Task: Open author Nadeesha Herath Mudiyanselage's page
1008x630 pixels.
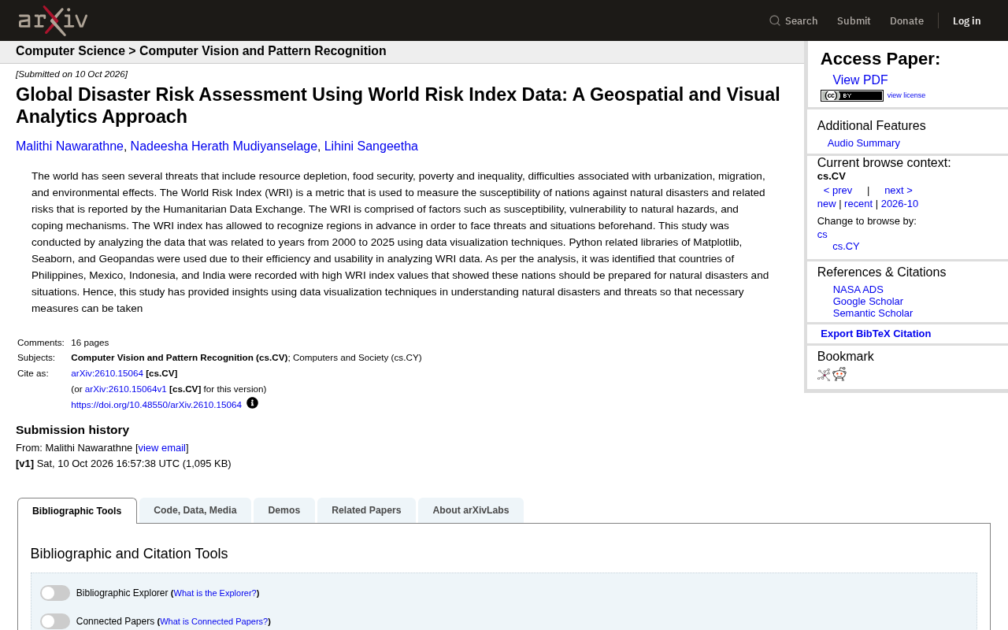Action: tap(224, 146)
